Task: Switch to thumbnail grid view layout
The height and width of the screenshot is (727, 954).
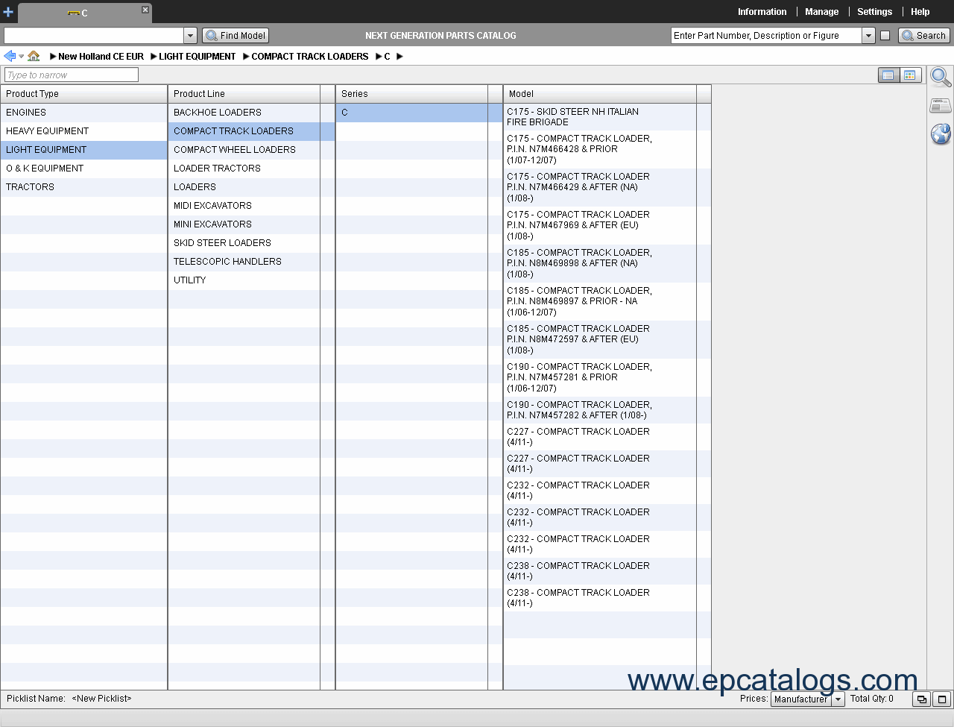Action: 910,75
